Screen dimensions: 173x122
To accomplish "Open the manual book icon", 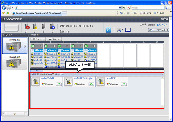I will pyautogui.click(x=128, y=30).
